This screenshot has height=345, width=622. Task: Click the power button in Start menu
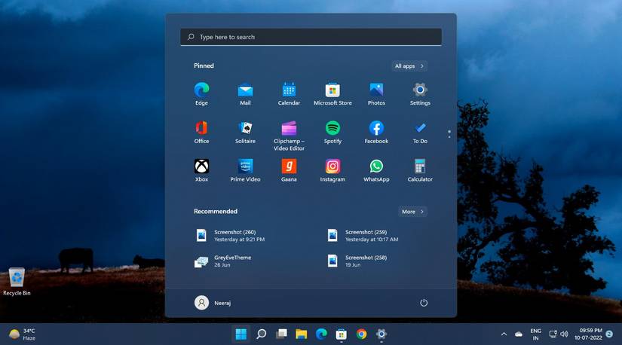click(424, 303)
